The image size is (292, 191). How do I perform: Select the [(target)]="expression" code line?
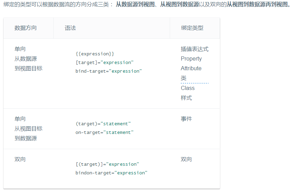tap(107, 164)
